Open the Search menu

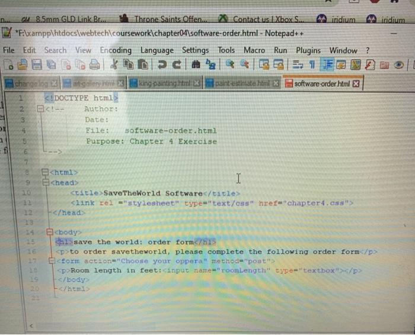(55, 50)
